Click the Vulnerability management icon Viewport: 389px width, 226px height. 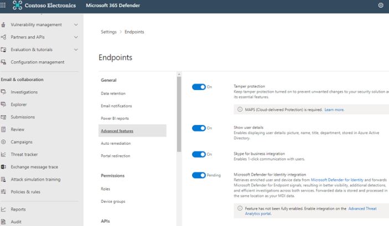coord(3,24)
